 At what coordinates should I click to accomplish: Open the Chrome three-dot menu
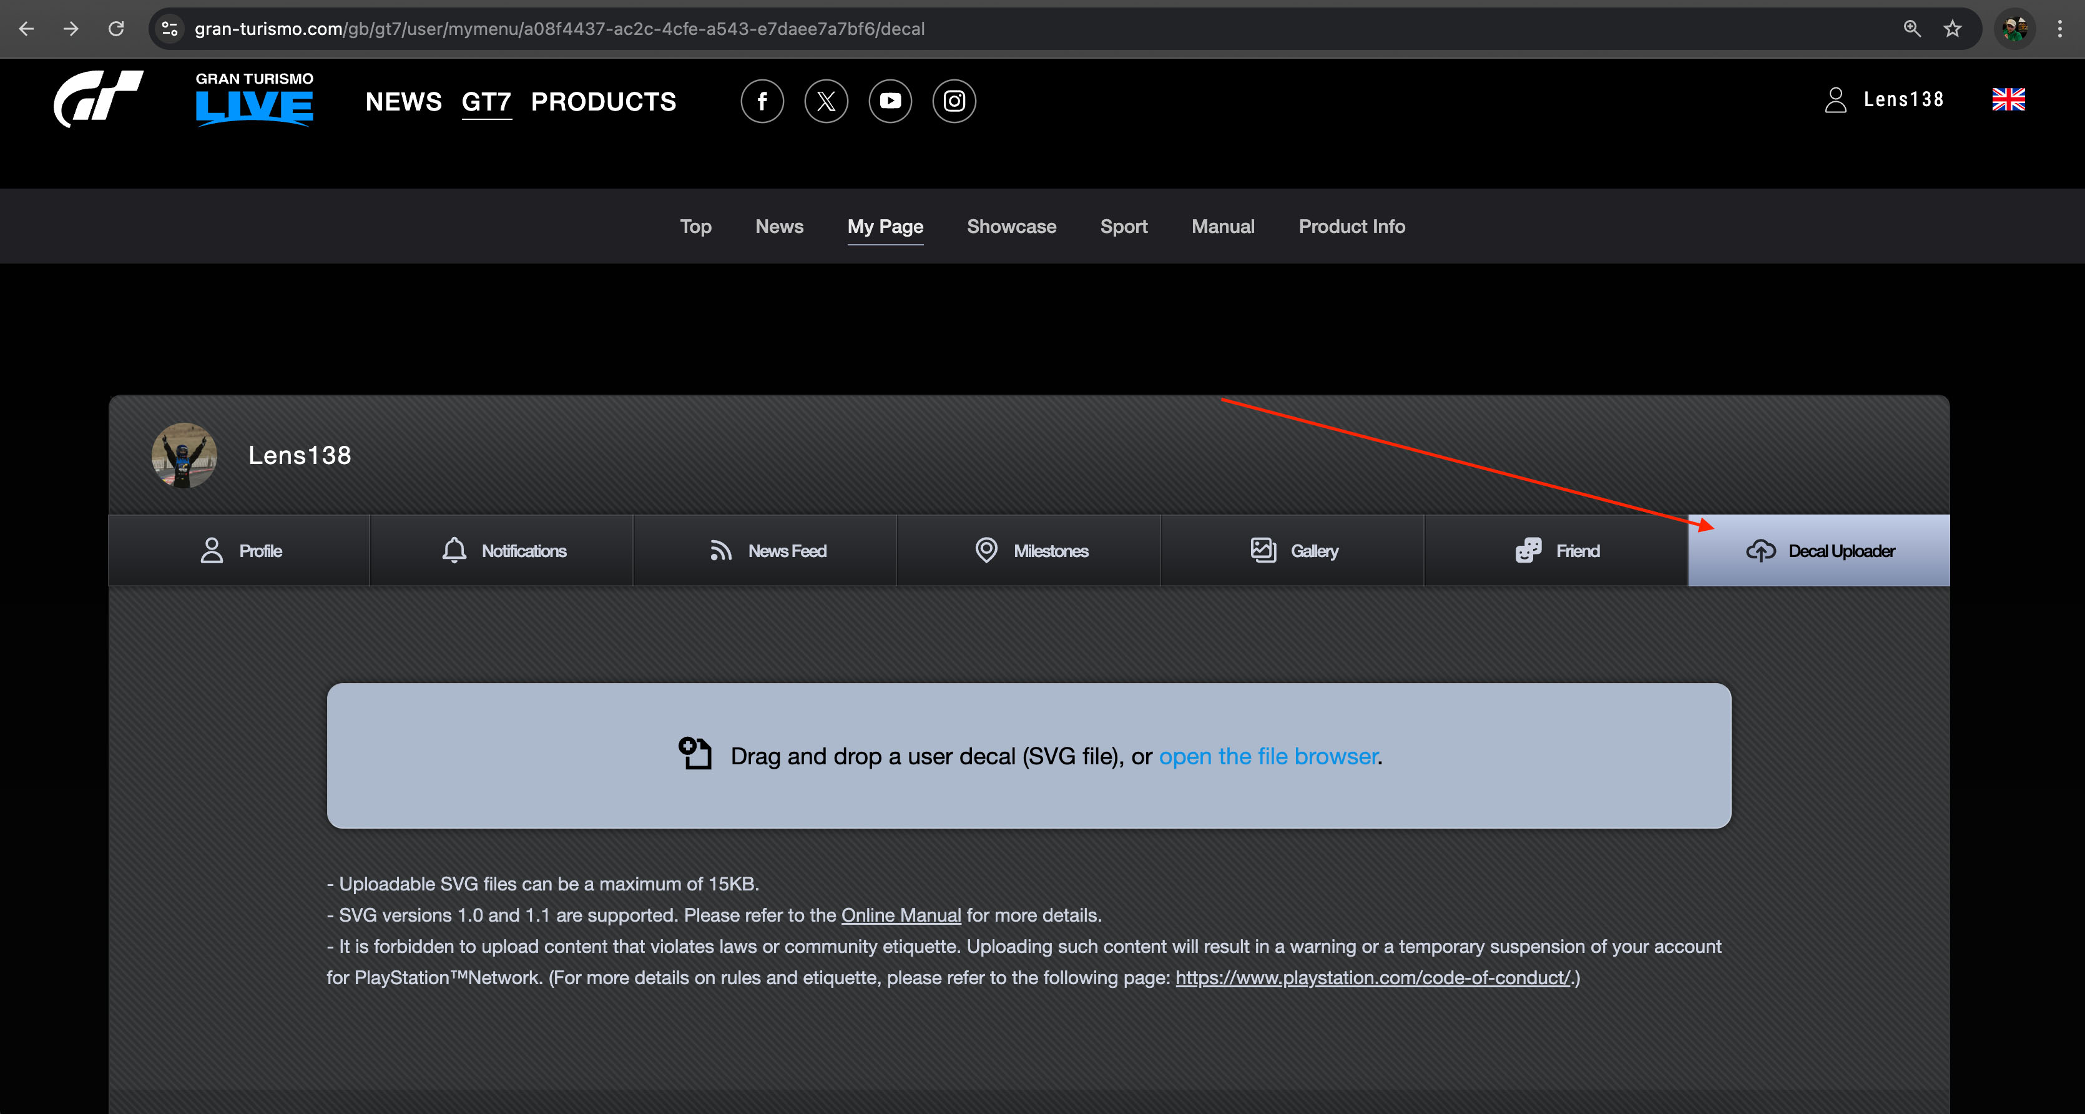(x=2059, y=29)
